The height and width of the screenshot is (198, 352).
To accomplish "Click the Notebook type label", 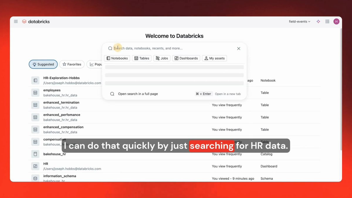I will pyautogui.click(x=268, y=80).
